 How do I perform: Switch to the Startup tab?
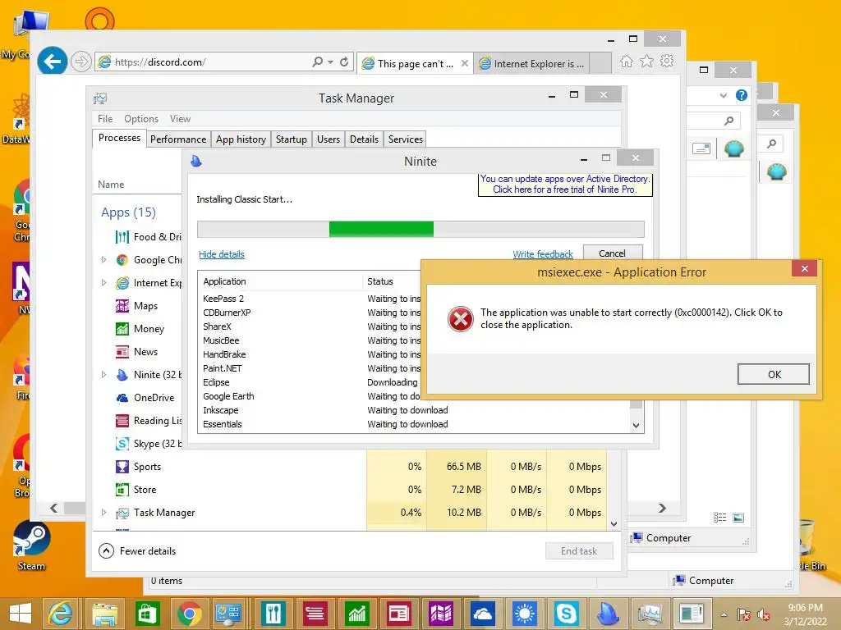(x=292, y=139)
